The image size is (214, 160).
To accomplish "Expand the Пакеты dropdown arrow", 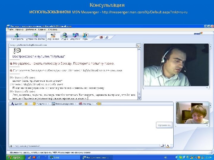I will (x=93, y=104).
